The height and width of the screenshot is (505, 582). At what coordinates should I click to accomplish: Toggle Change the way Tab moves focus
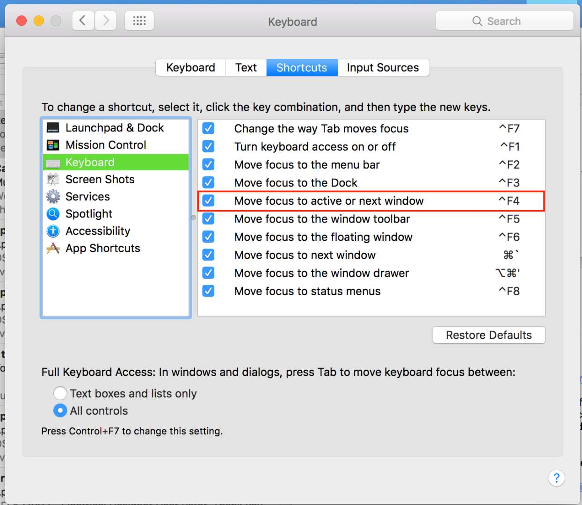point(208,128)
